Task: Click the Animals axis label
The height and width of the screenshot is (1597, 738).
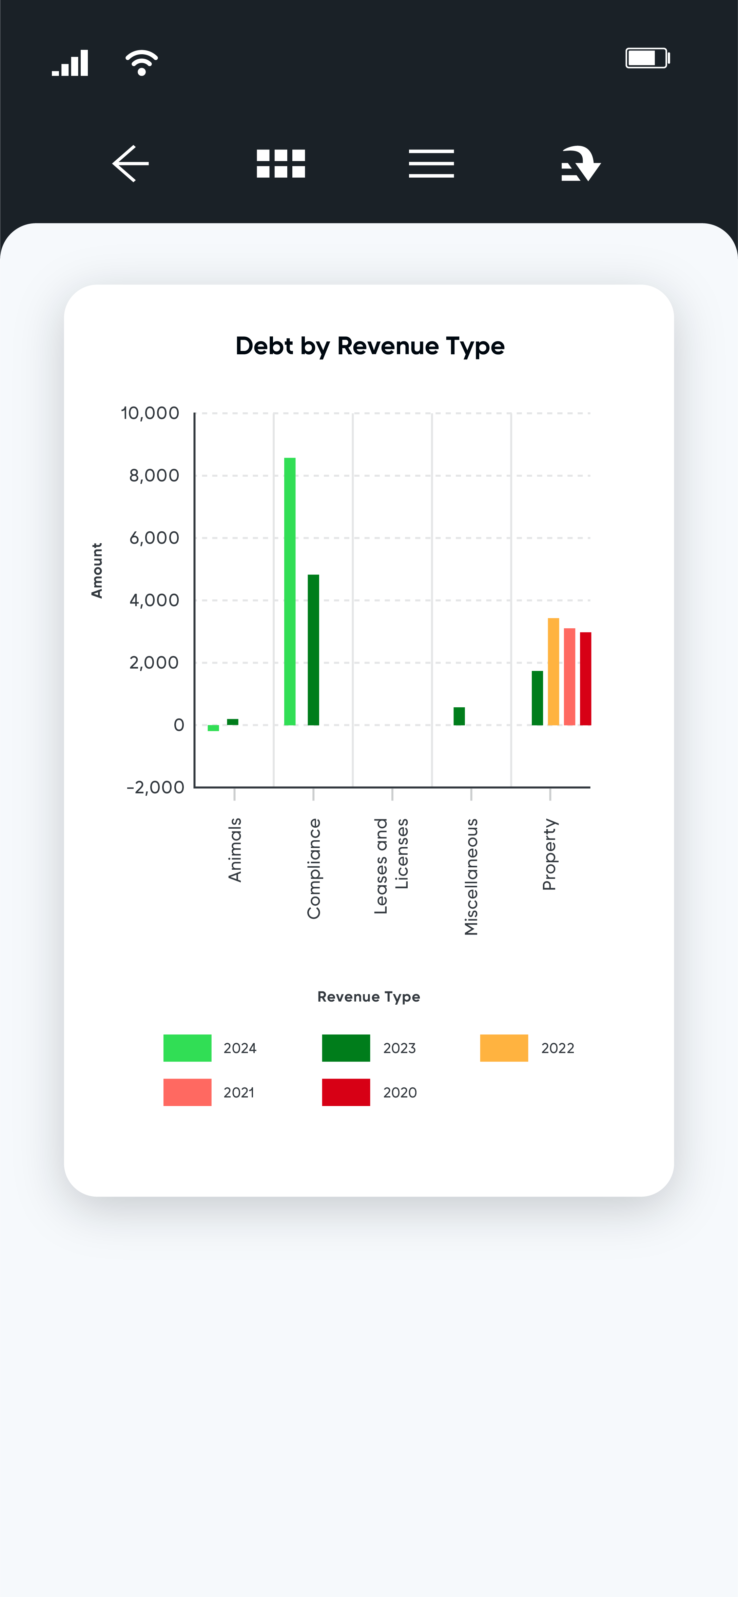Action: coord(234,850)
